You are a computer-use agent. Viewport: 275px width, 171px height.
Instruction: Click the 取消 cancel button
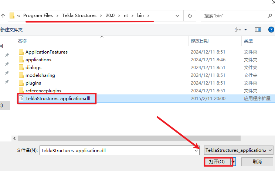(x=257, y=161)
